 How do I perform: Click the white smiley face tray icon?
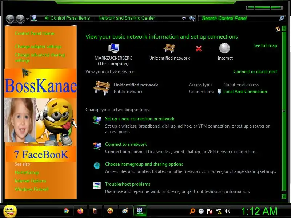point(201,211)
